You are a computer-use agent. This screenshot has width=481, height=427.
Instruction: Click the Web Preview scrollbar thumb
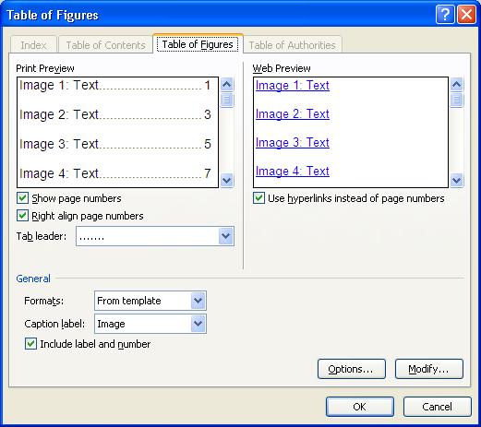pos(457,100)
